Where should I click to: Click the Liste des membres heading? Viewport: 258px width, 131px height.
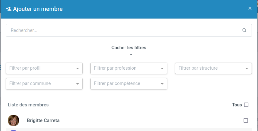(28, 105)
